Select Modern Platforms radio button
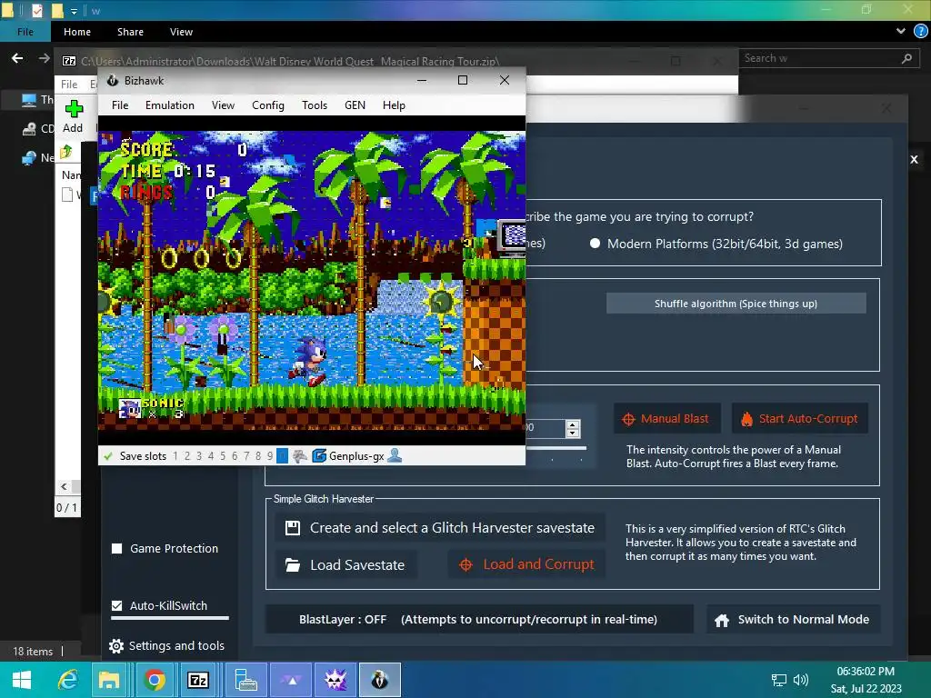The height and width of the screenshot is (698, 931). click(x=595, y=244)
